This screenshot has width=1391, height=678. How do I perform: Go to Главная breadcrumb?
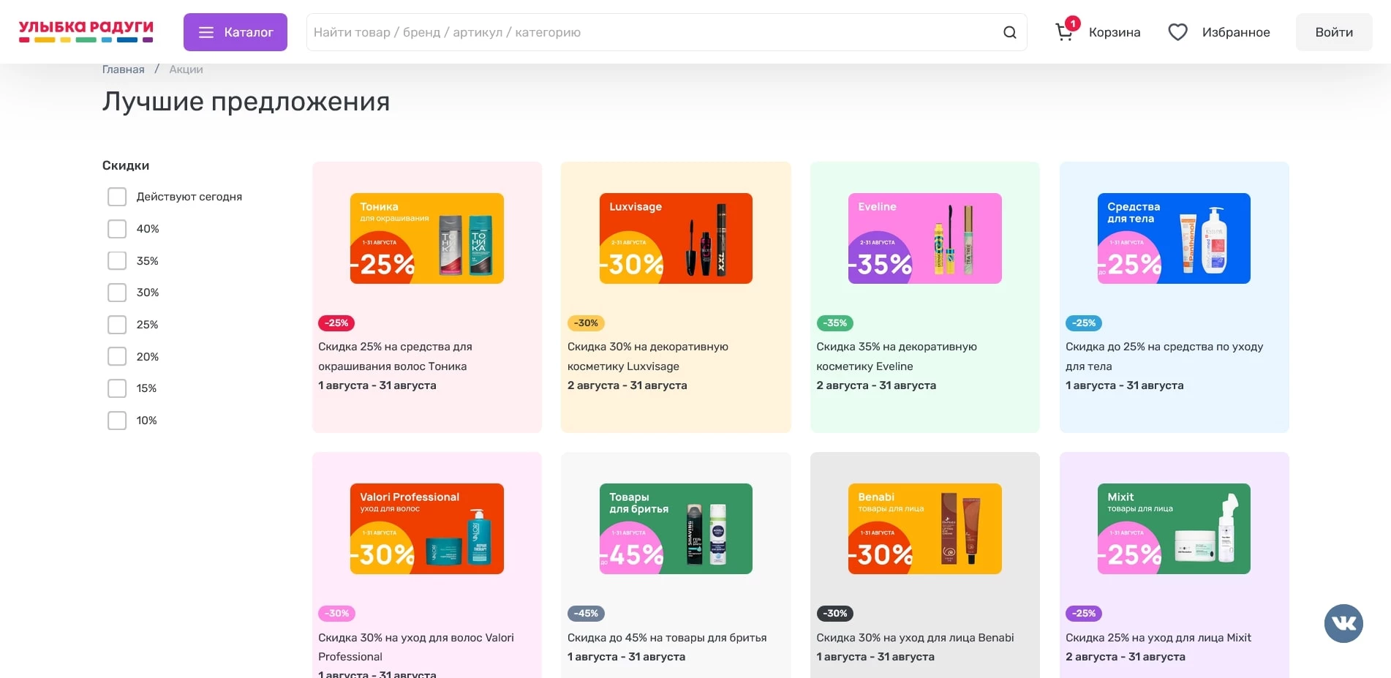click(x=123, y=69)
